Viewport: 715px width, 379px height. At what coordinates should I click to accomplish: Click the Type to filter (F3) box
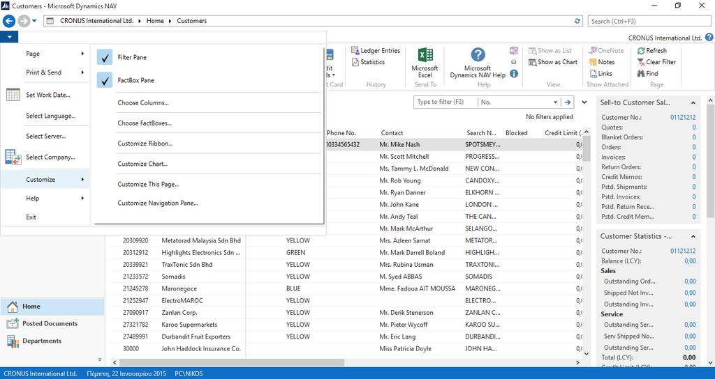pyautogui.click(x=445, y=102)
